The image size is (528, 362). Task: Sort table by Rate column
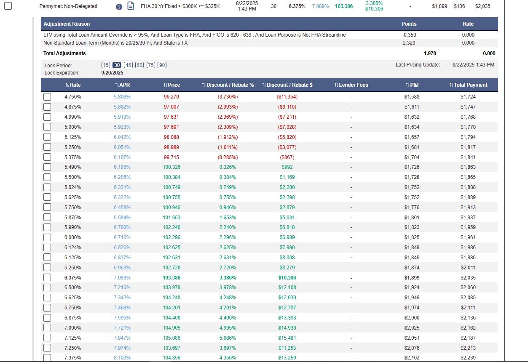73,85
